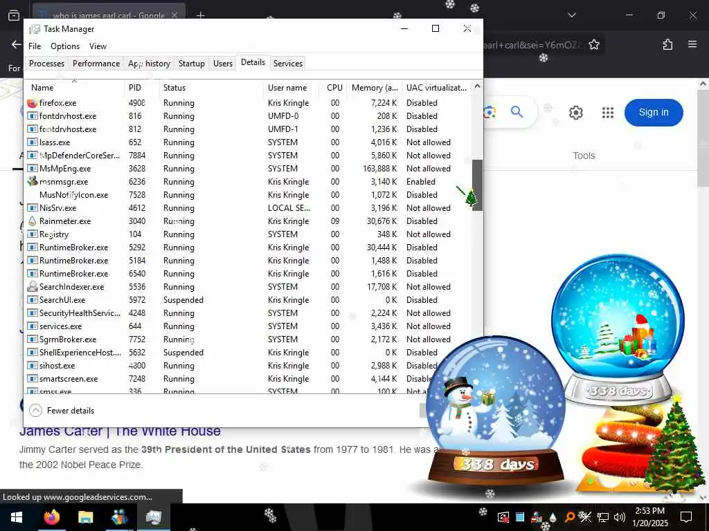This screenshot has height=531, width=709.
Task: Open the File menu in Task Manager
Action: (x=35, y=46)
